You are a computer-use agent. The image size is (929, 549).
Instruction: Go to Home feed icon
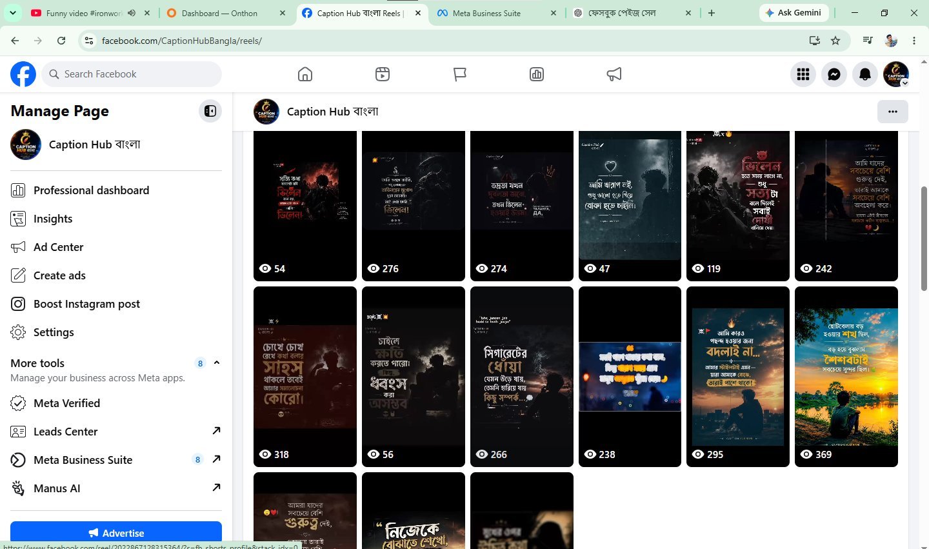click(x=305, y=74)
